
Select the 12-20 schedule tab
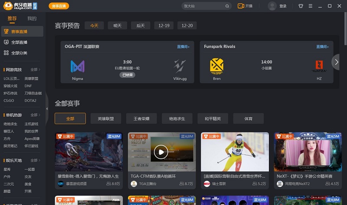[x=187, y=26]
